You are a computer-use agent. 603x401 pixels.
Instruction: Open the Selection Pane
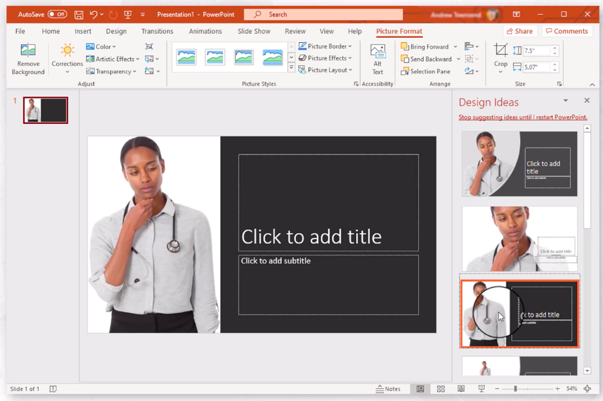(x=429, y=71)
